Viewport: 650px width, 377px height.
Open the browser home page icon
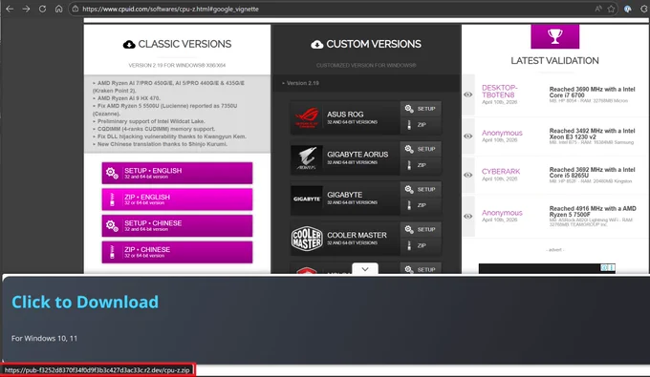[x=58, y=9]
